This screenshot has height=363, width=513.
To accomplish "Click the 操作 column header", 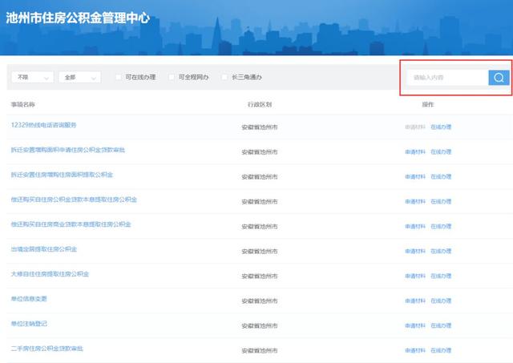I will click(428, 105).
